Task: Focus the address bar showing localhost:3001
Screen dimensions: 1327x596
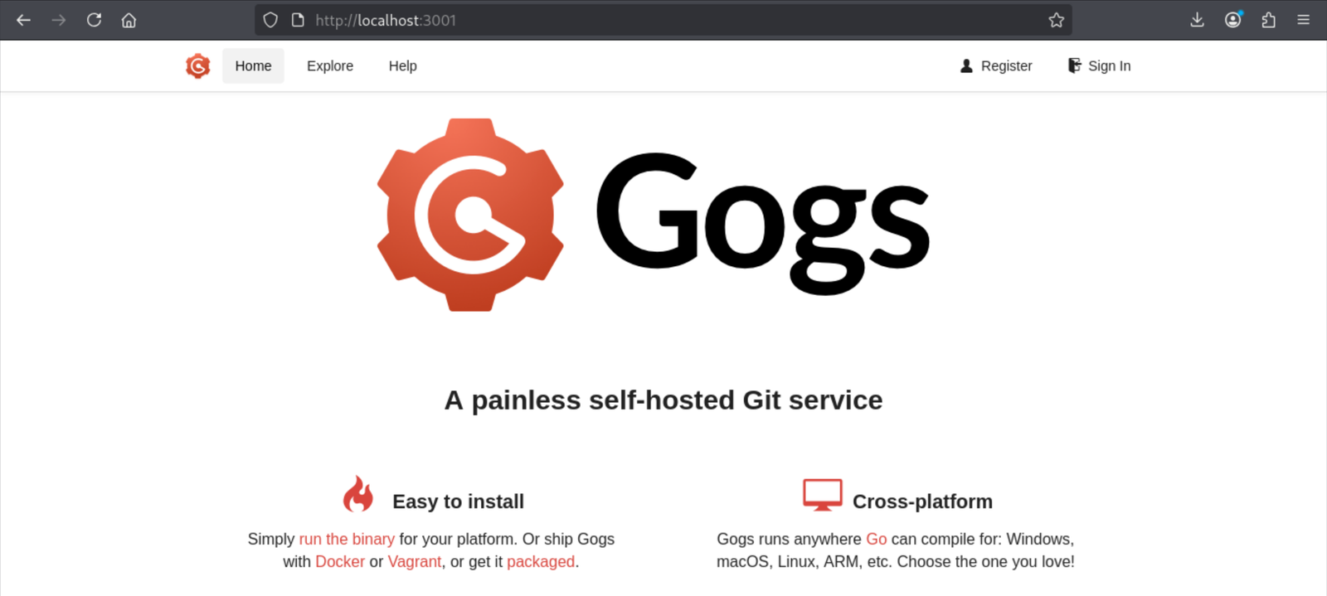Action: pos(663,20)
